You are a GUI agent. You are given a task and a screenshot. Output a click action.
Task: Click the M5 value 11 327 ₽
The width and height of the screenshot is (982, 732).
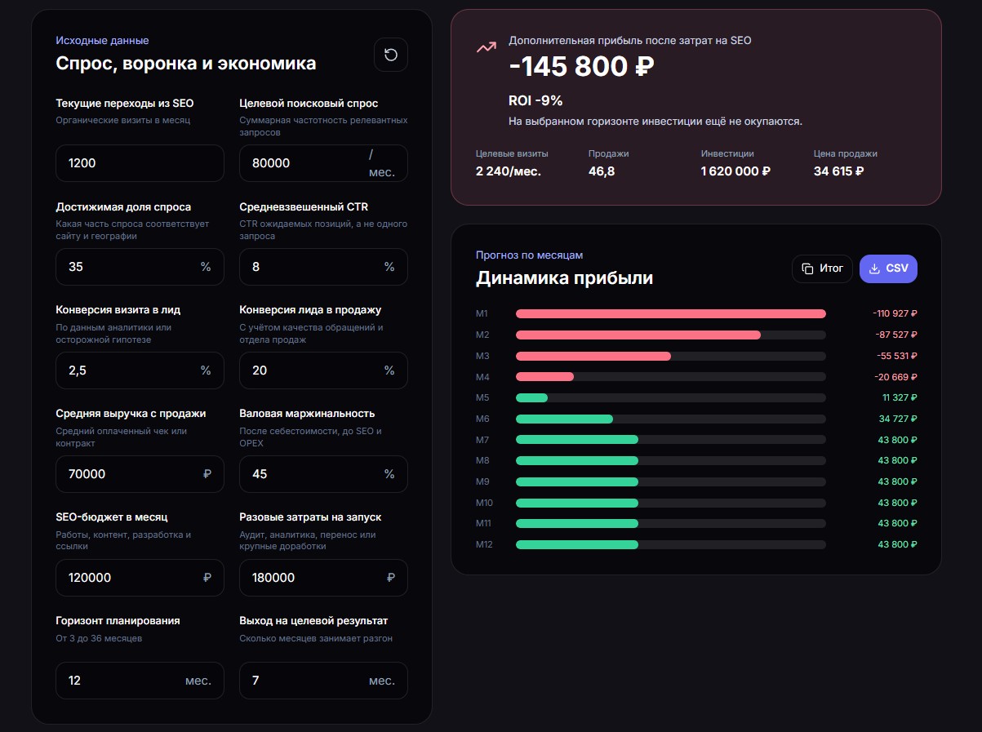(900, 397)
